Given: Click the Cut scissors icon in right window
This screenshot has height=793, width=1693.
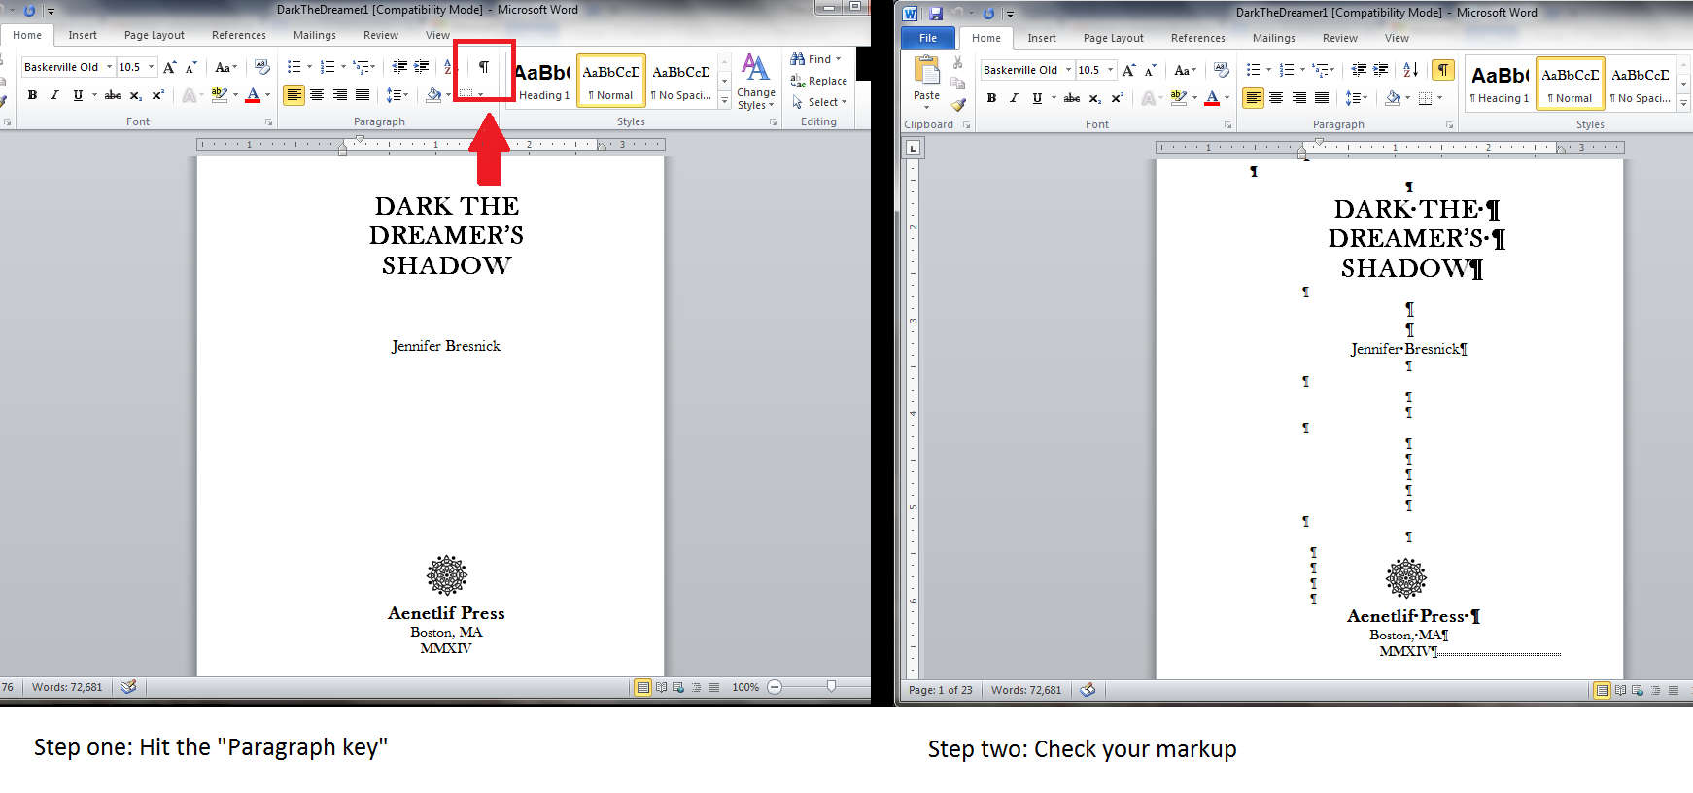Looking at the screenshot, I should coord(958,62).
